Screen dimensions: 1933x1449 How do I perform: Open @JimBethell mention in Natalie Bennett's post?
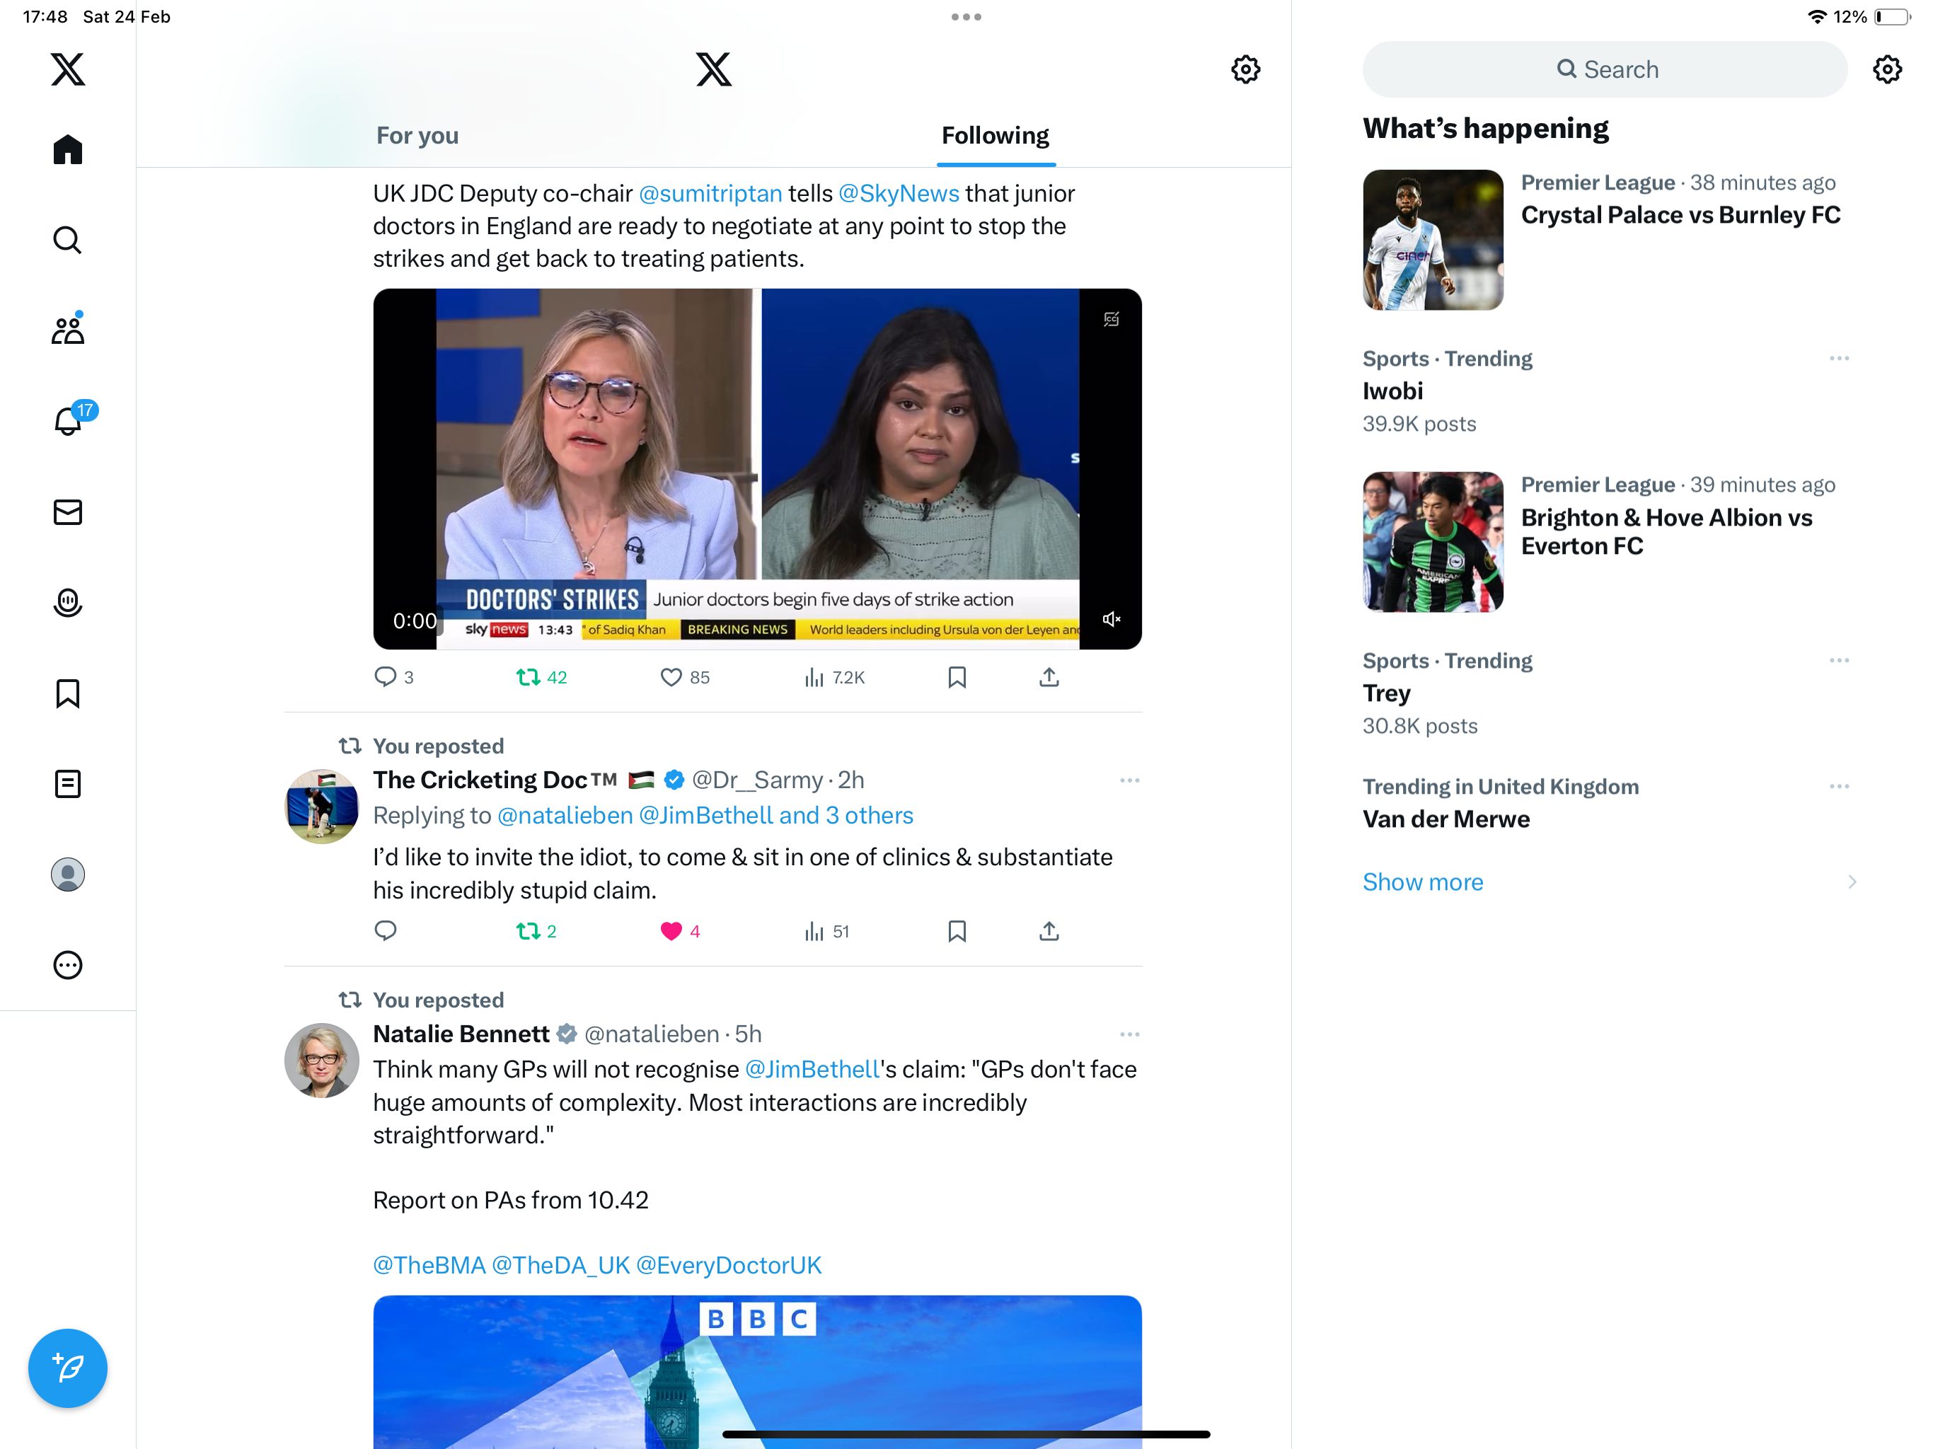coord(812,1069)
